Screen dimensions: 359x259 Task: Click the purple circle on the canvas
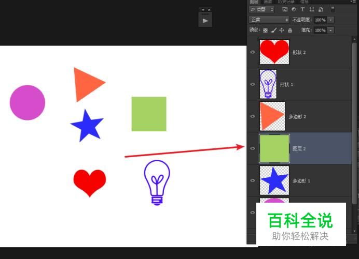(x=27, y=102)
